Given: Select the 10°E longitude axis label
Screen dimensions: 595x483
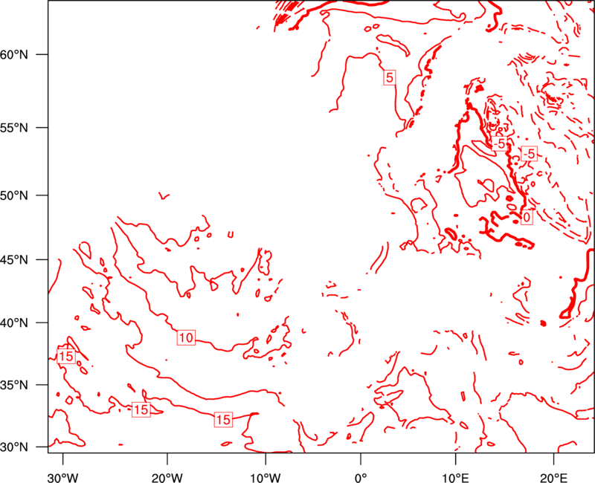Looking at the screenshot, I should 455,478.
